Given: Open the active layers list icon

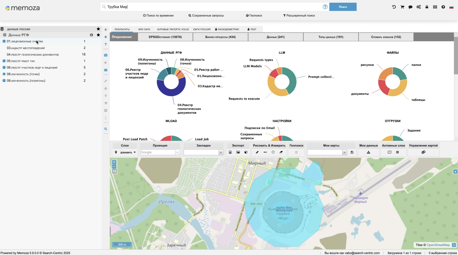Looking at the screenshot, I should [x=397, y=152].
